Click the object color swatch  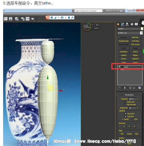[x=142, y=29]
